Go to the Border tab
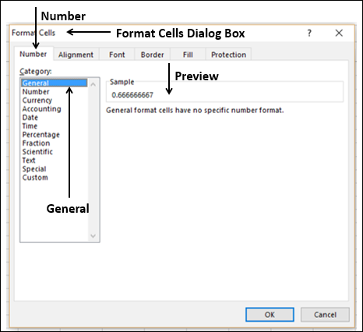 (153, 55)
